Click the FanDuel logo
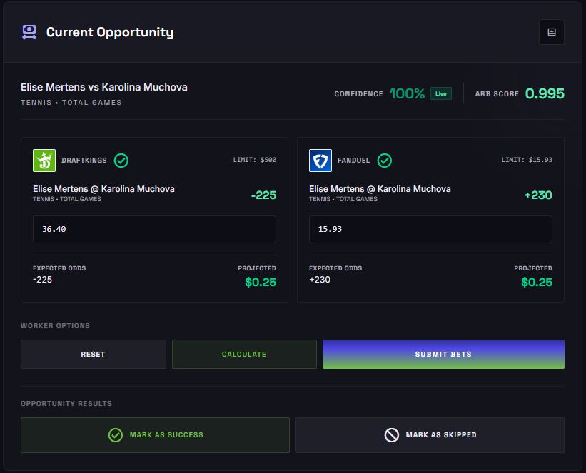This screenshot has height=473, width=586. pyautogui.click(x=320, y=161)
